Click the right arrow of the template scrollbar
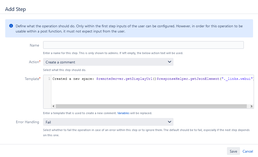Viewport: 258px width, 157px height. (251, 106)
